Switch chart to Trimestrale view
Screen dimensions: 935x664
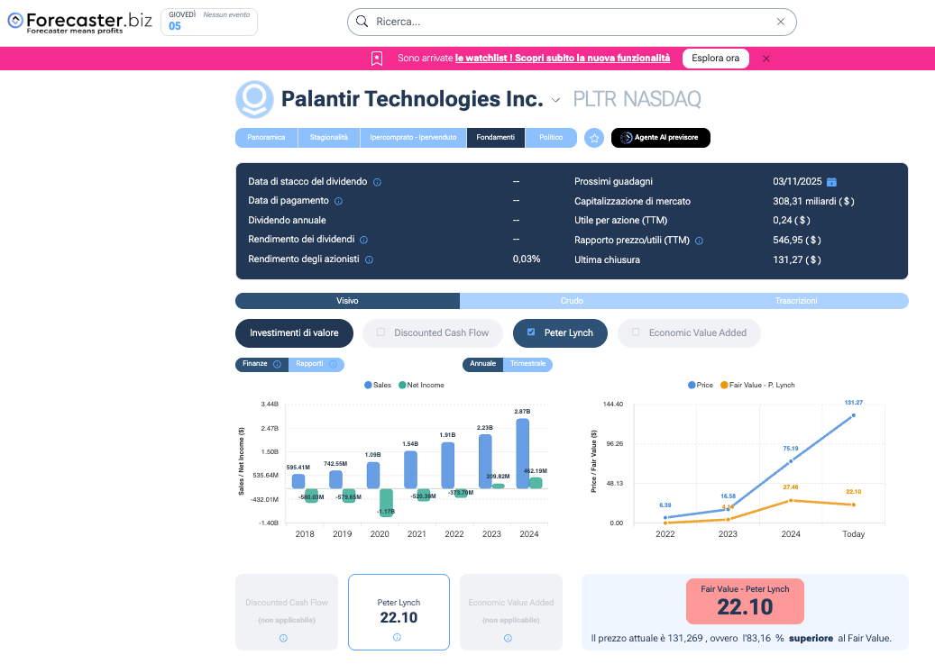[x=527, y=364]
